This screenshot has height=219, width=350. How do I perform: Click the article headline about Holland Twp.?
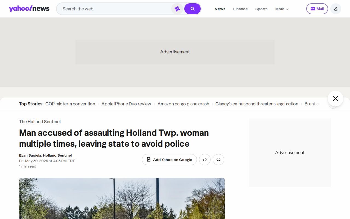[x=114, y=138]
